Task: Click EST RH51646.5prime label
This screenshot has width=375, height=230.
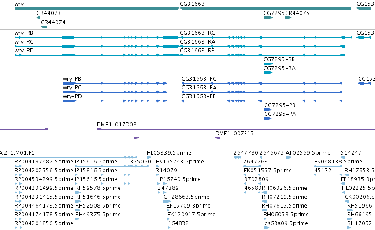Action: 98,197
